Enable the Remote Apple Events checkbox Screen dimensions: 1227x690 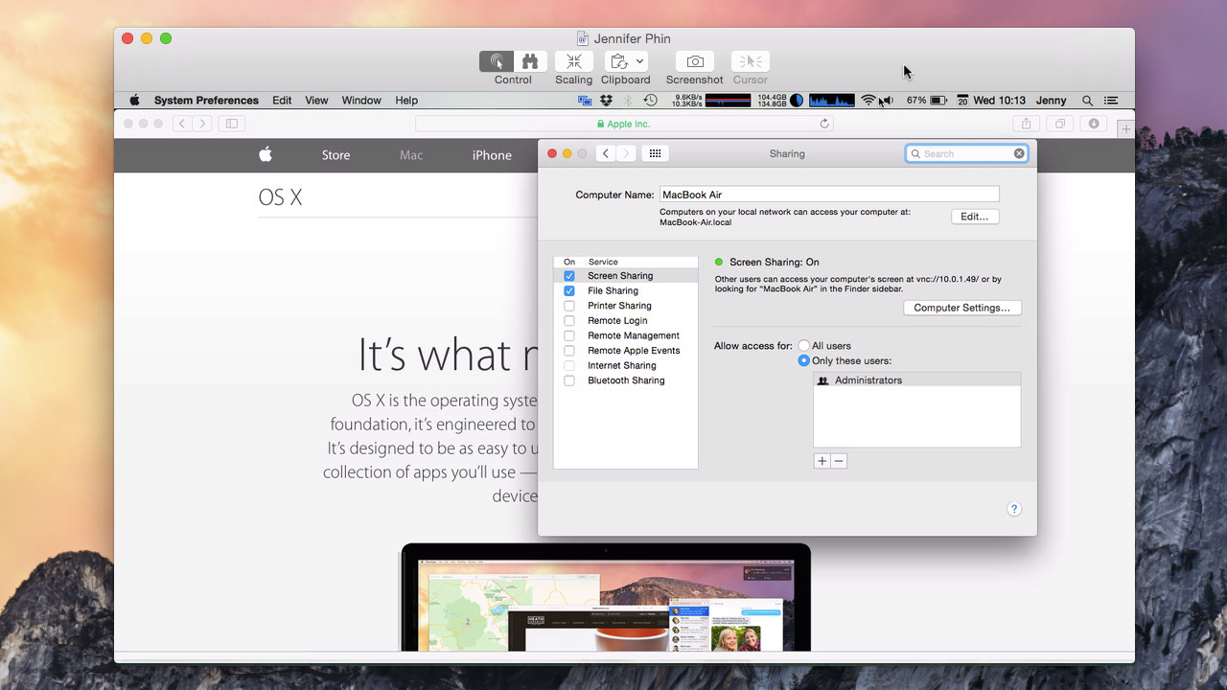tap(569, 351)
